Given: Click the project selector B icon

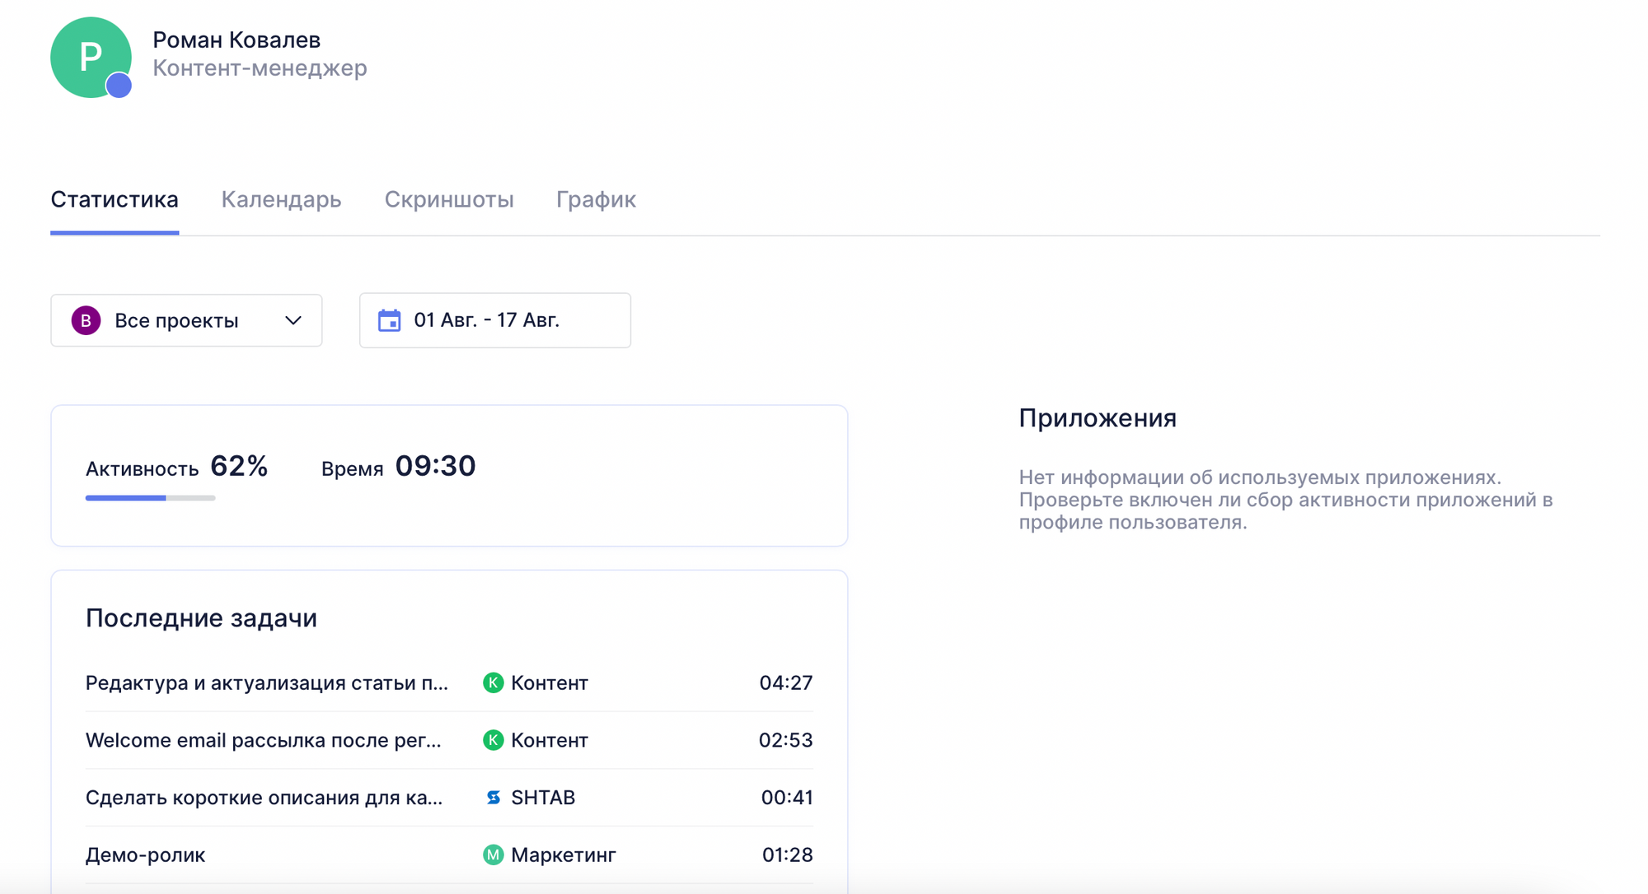Looking at the screenshot, I should [x=86, y=320].
